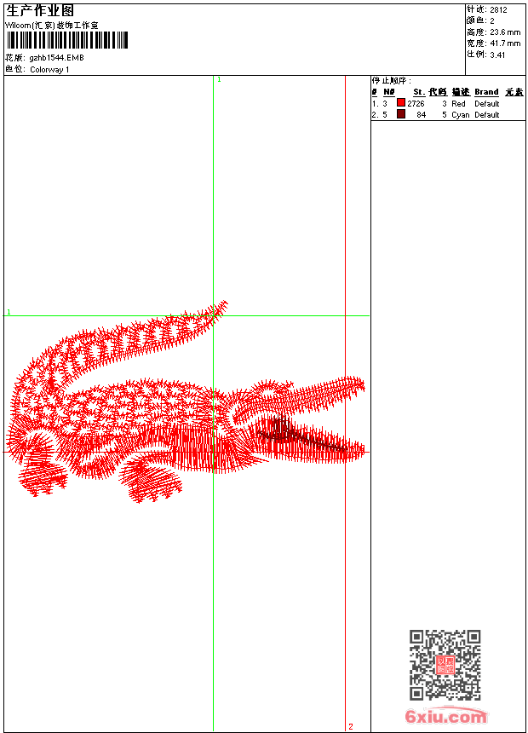
Task: Click the height value '23.6 mm'
Action: (505, 32)
